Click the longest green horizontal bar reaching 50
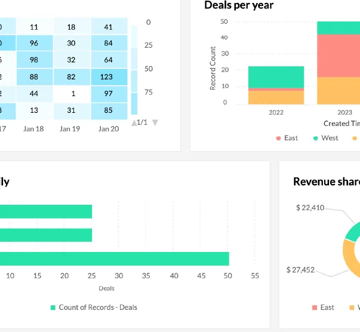This screenshot has width=360, height=332. (x=115, y=259)
